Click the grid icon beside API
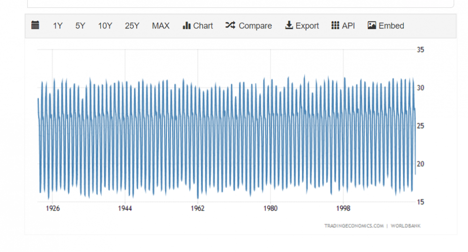This screenshot has height=252, width=468. tap(335, 26)
